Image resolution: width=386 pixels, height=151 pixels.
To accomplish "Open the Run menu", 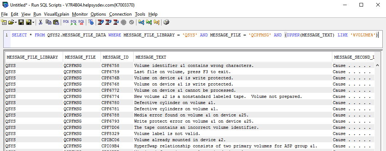I will 37,14.
